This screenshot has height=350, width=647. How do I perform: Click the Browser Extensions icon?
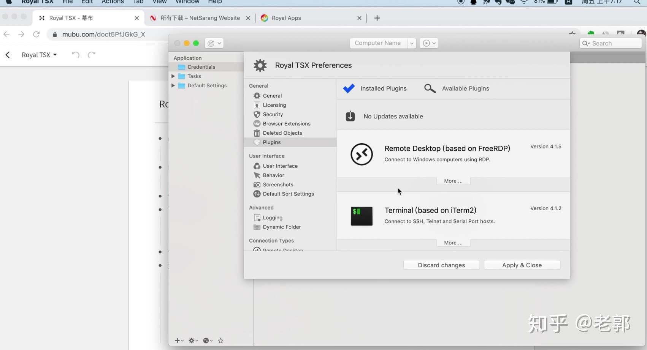point(257,123)
